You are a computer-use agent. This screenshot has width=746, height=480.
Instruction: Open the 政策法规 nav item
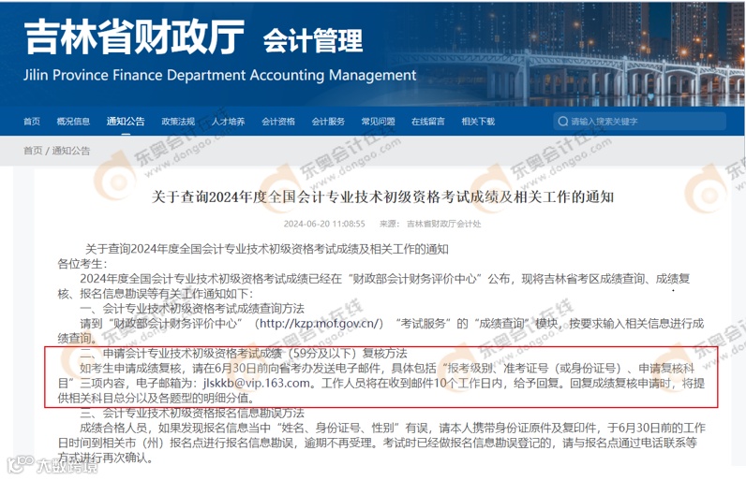click(178, 122)
